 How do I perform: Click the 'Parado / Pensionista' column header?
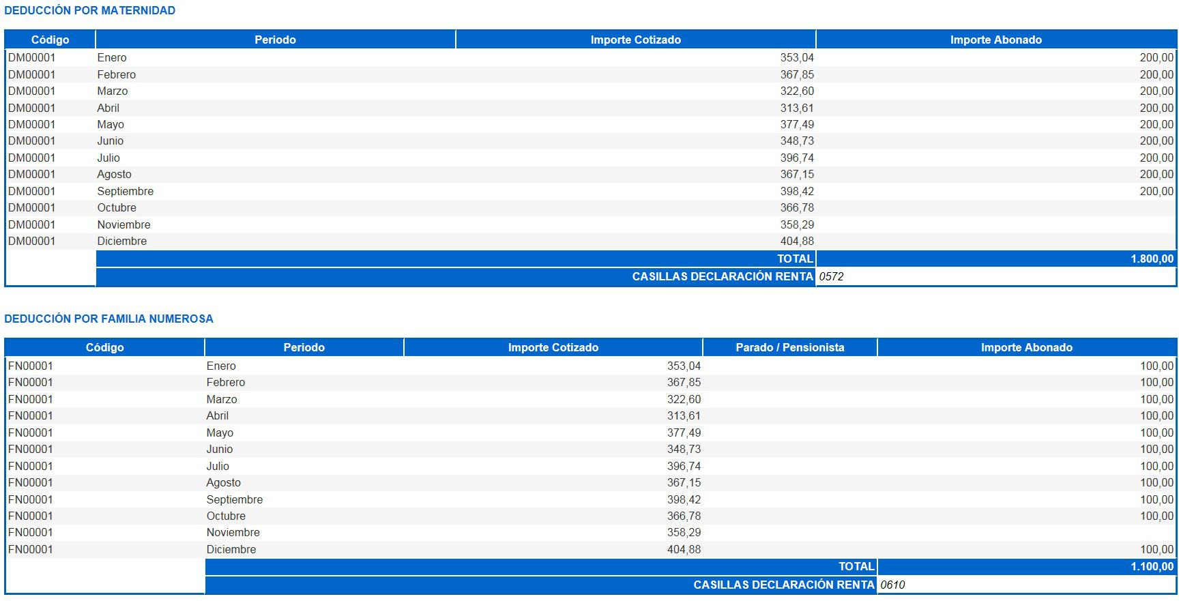(x=789, y=347)
